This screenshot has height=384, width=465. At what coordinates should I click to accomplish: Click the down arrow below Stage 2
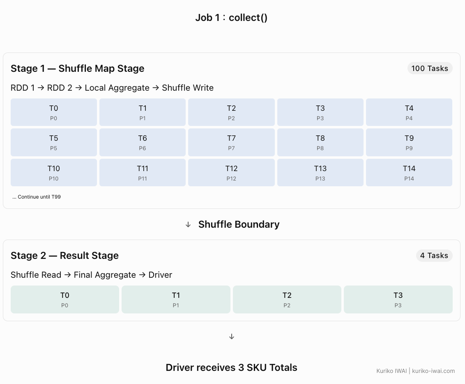232,337
